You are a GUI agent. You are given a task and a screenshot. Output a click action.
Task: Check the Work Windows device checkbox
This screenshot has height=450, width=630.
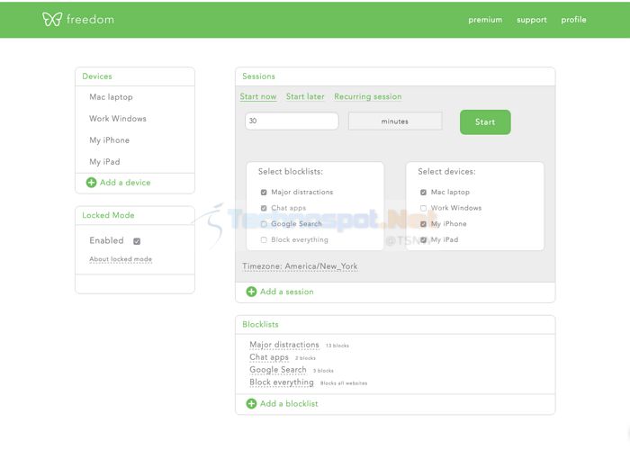(x=423, y=208)
